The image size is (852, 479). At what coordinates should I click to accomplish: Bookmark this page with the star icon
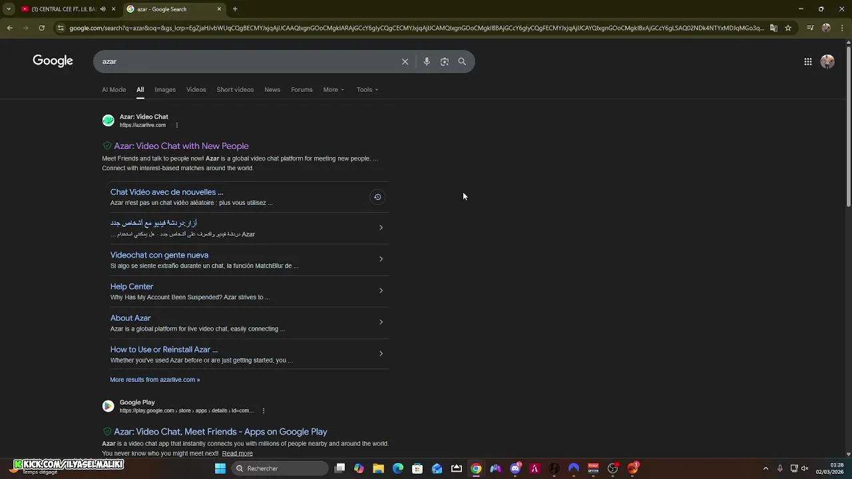click(x=788, y=28)
